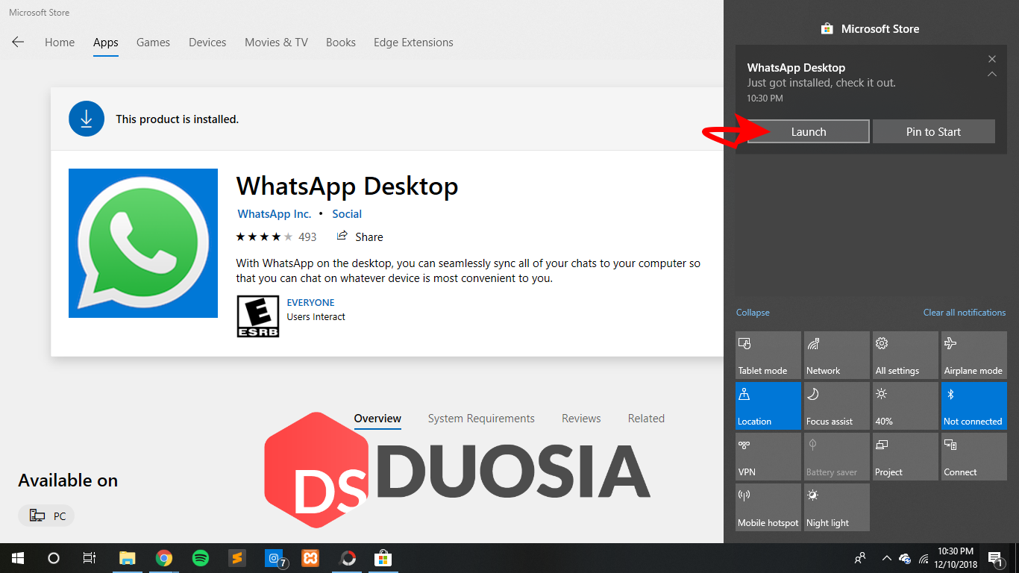Close Action Center via its taskbar icon

(x=995, y=558)
